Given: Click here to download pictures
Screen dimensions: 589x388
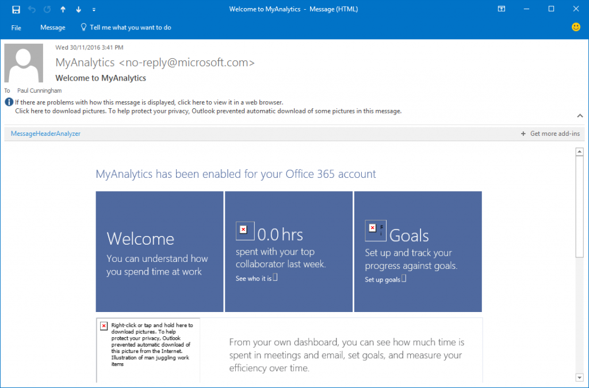Looking at the screenshot, I should [x=30, y=111].
